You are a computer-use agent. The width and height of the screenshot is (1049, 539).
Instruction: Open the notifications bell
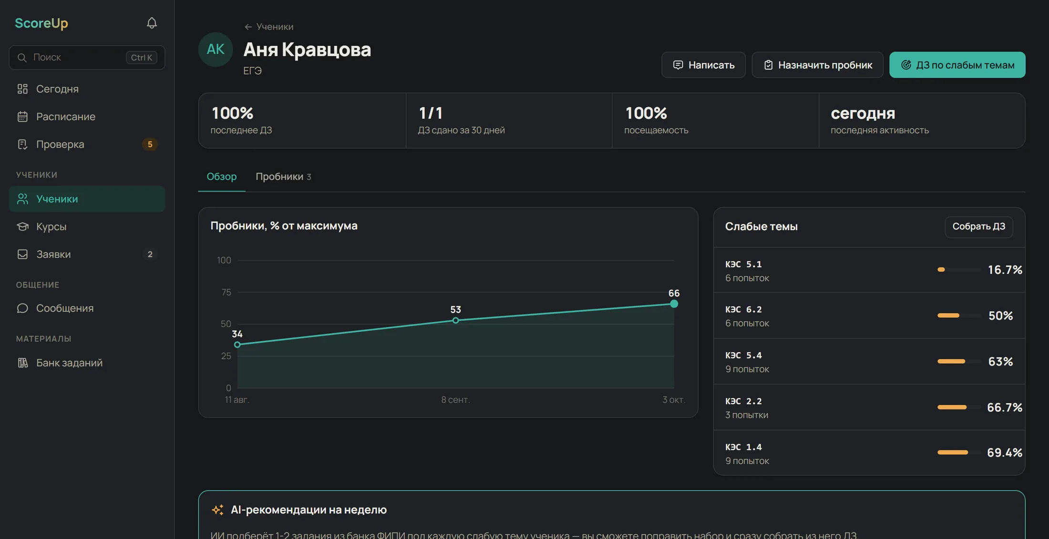pyautogui.click(x=152, y=23)
